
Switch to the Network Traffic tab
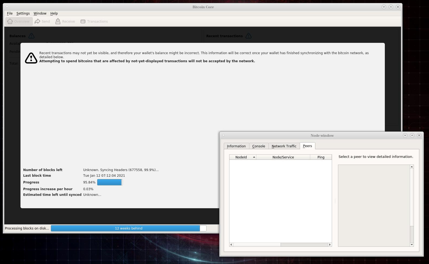click(284, 146)
